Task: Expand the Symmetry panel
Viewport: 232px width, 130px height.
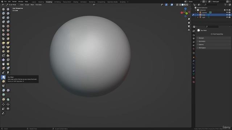Action: click(x=214, y=41)
